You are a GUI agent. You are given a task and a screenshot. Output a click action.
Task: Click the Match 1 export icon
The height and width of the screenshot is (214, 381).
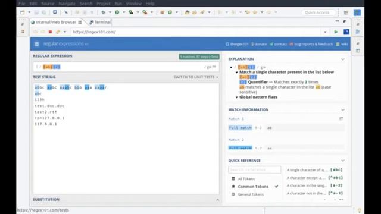(x=341, y=119)
